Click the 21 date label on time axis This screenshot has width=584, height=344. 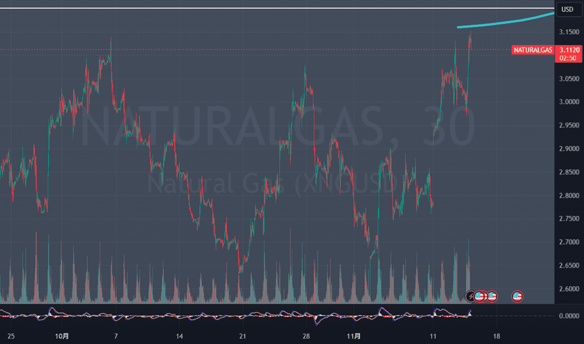(x=243, y=336)
